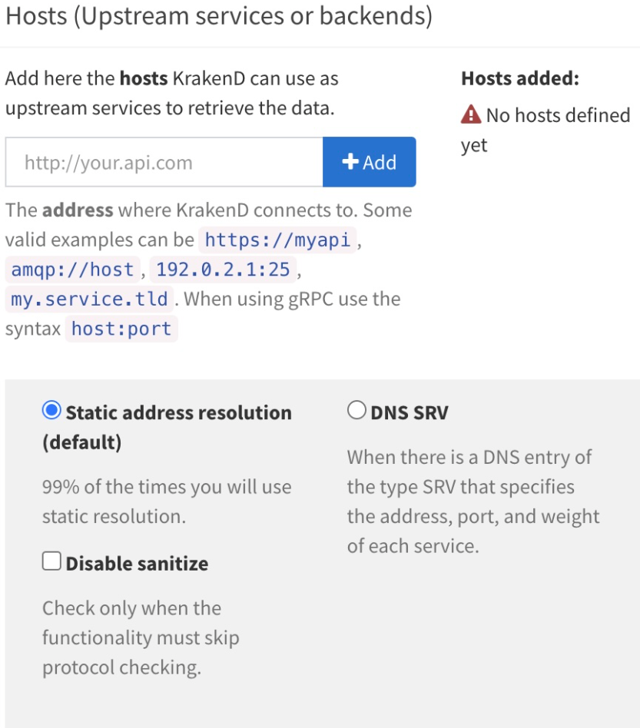
Task: Click the plus icon on Add button
Action: click(350, 161)
